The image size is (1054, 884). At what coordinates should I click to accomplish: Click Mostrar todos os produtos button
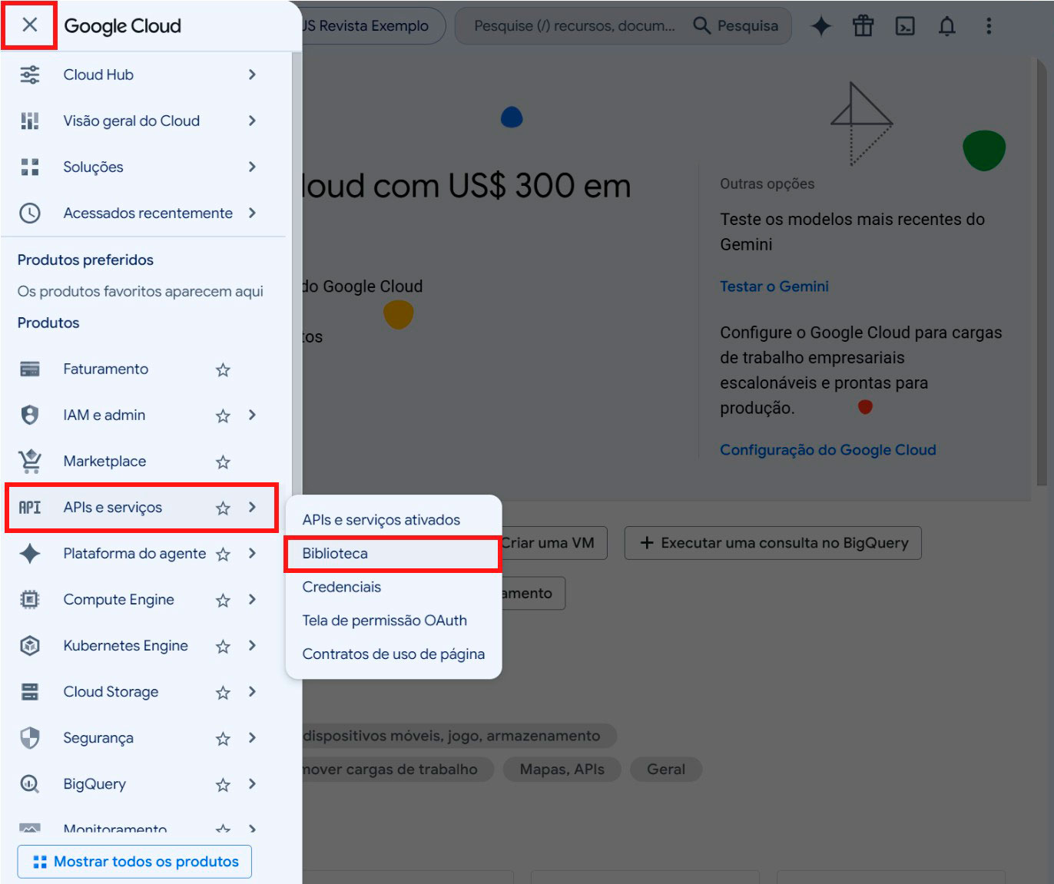[134, 862]
